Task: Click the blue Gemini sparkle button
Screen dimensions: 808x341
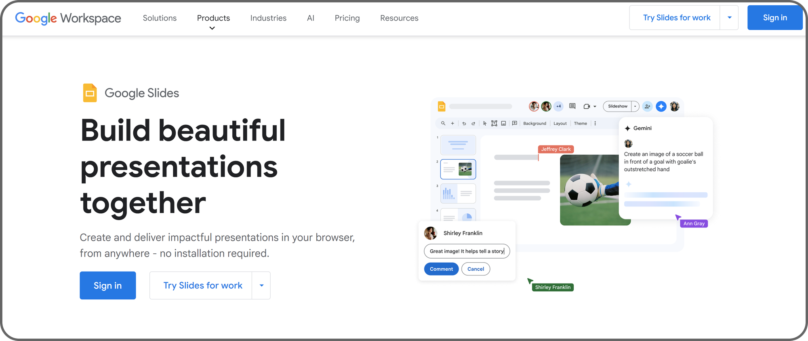Action: coord(661,106)
